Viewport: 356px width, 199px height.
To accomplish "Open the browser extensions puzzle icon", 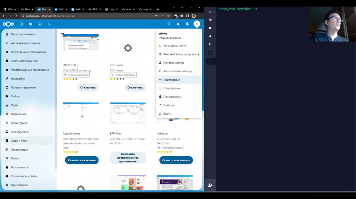I will tap(182, 16).
